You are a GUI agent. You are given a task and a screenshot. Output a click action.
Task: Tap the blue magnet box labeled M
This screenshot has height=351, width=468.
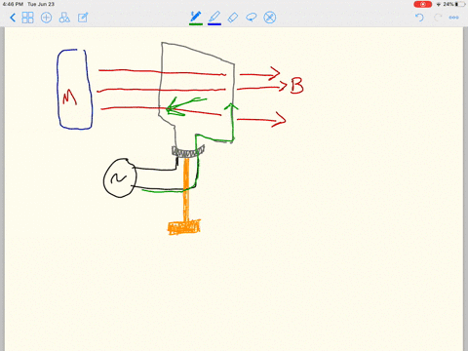tap(75, 90)
